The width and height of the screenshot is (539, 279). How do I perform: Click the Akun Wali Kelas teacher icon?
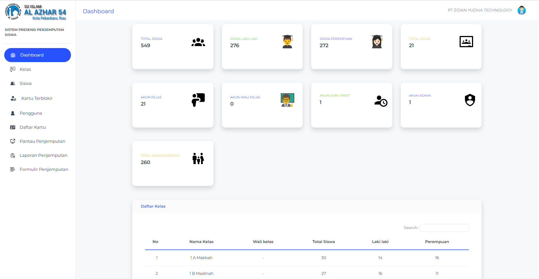click(288, 100)
